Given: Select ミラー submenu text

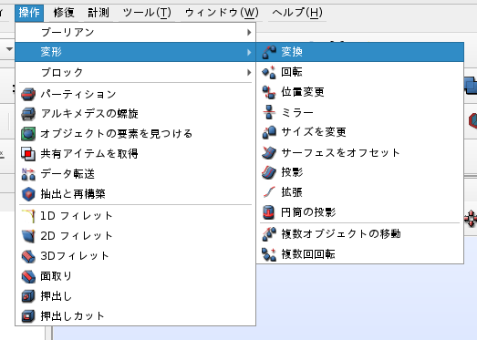Looking at the screenshot, I should click(x=297, y=112).
